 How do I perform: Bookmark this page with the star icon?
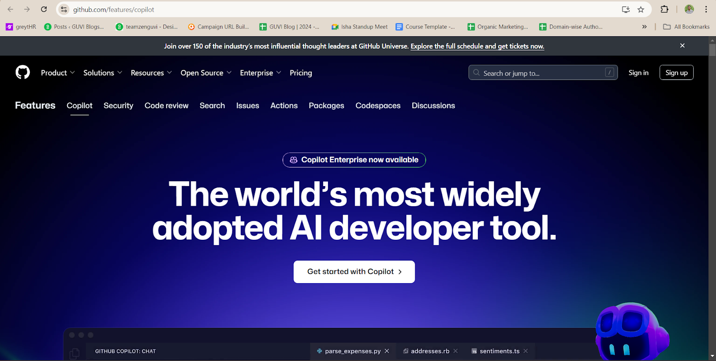[x=641, y=9]
